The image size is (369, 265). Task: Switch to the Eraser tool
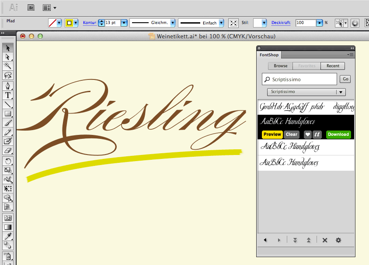pyautogui.click(x=7, y=151)
